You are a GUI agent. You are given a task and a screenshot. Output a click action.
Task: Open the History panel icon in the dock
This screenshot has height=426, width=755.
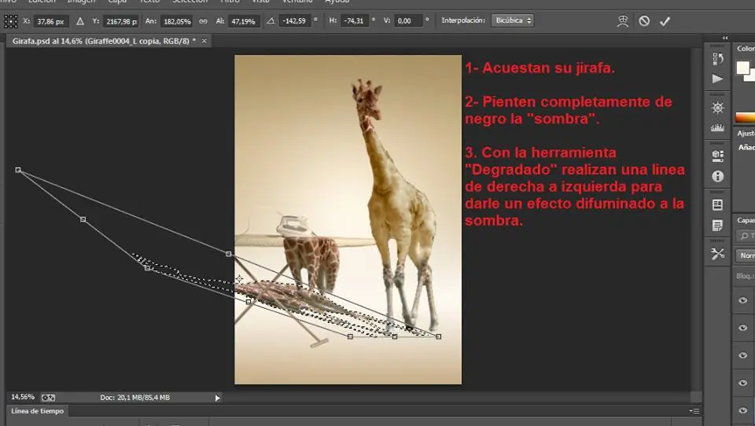[x=717, y=59]
